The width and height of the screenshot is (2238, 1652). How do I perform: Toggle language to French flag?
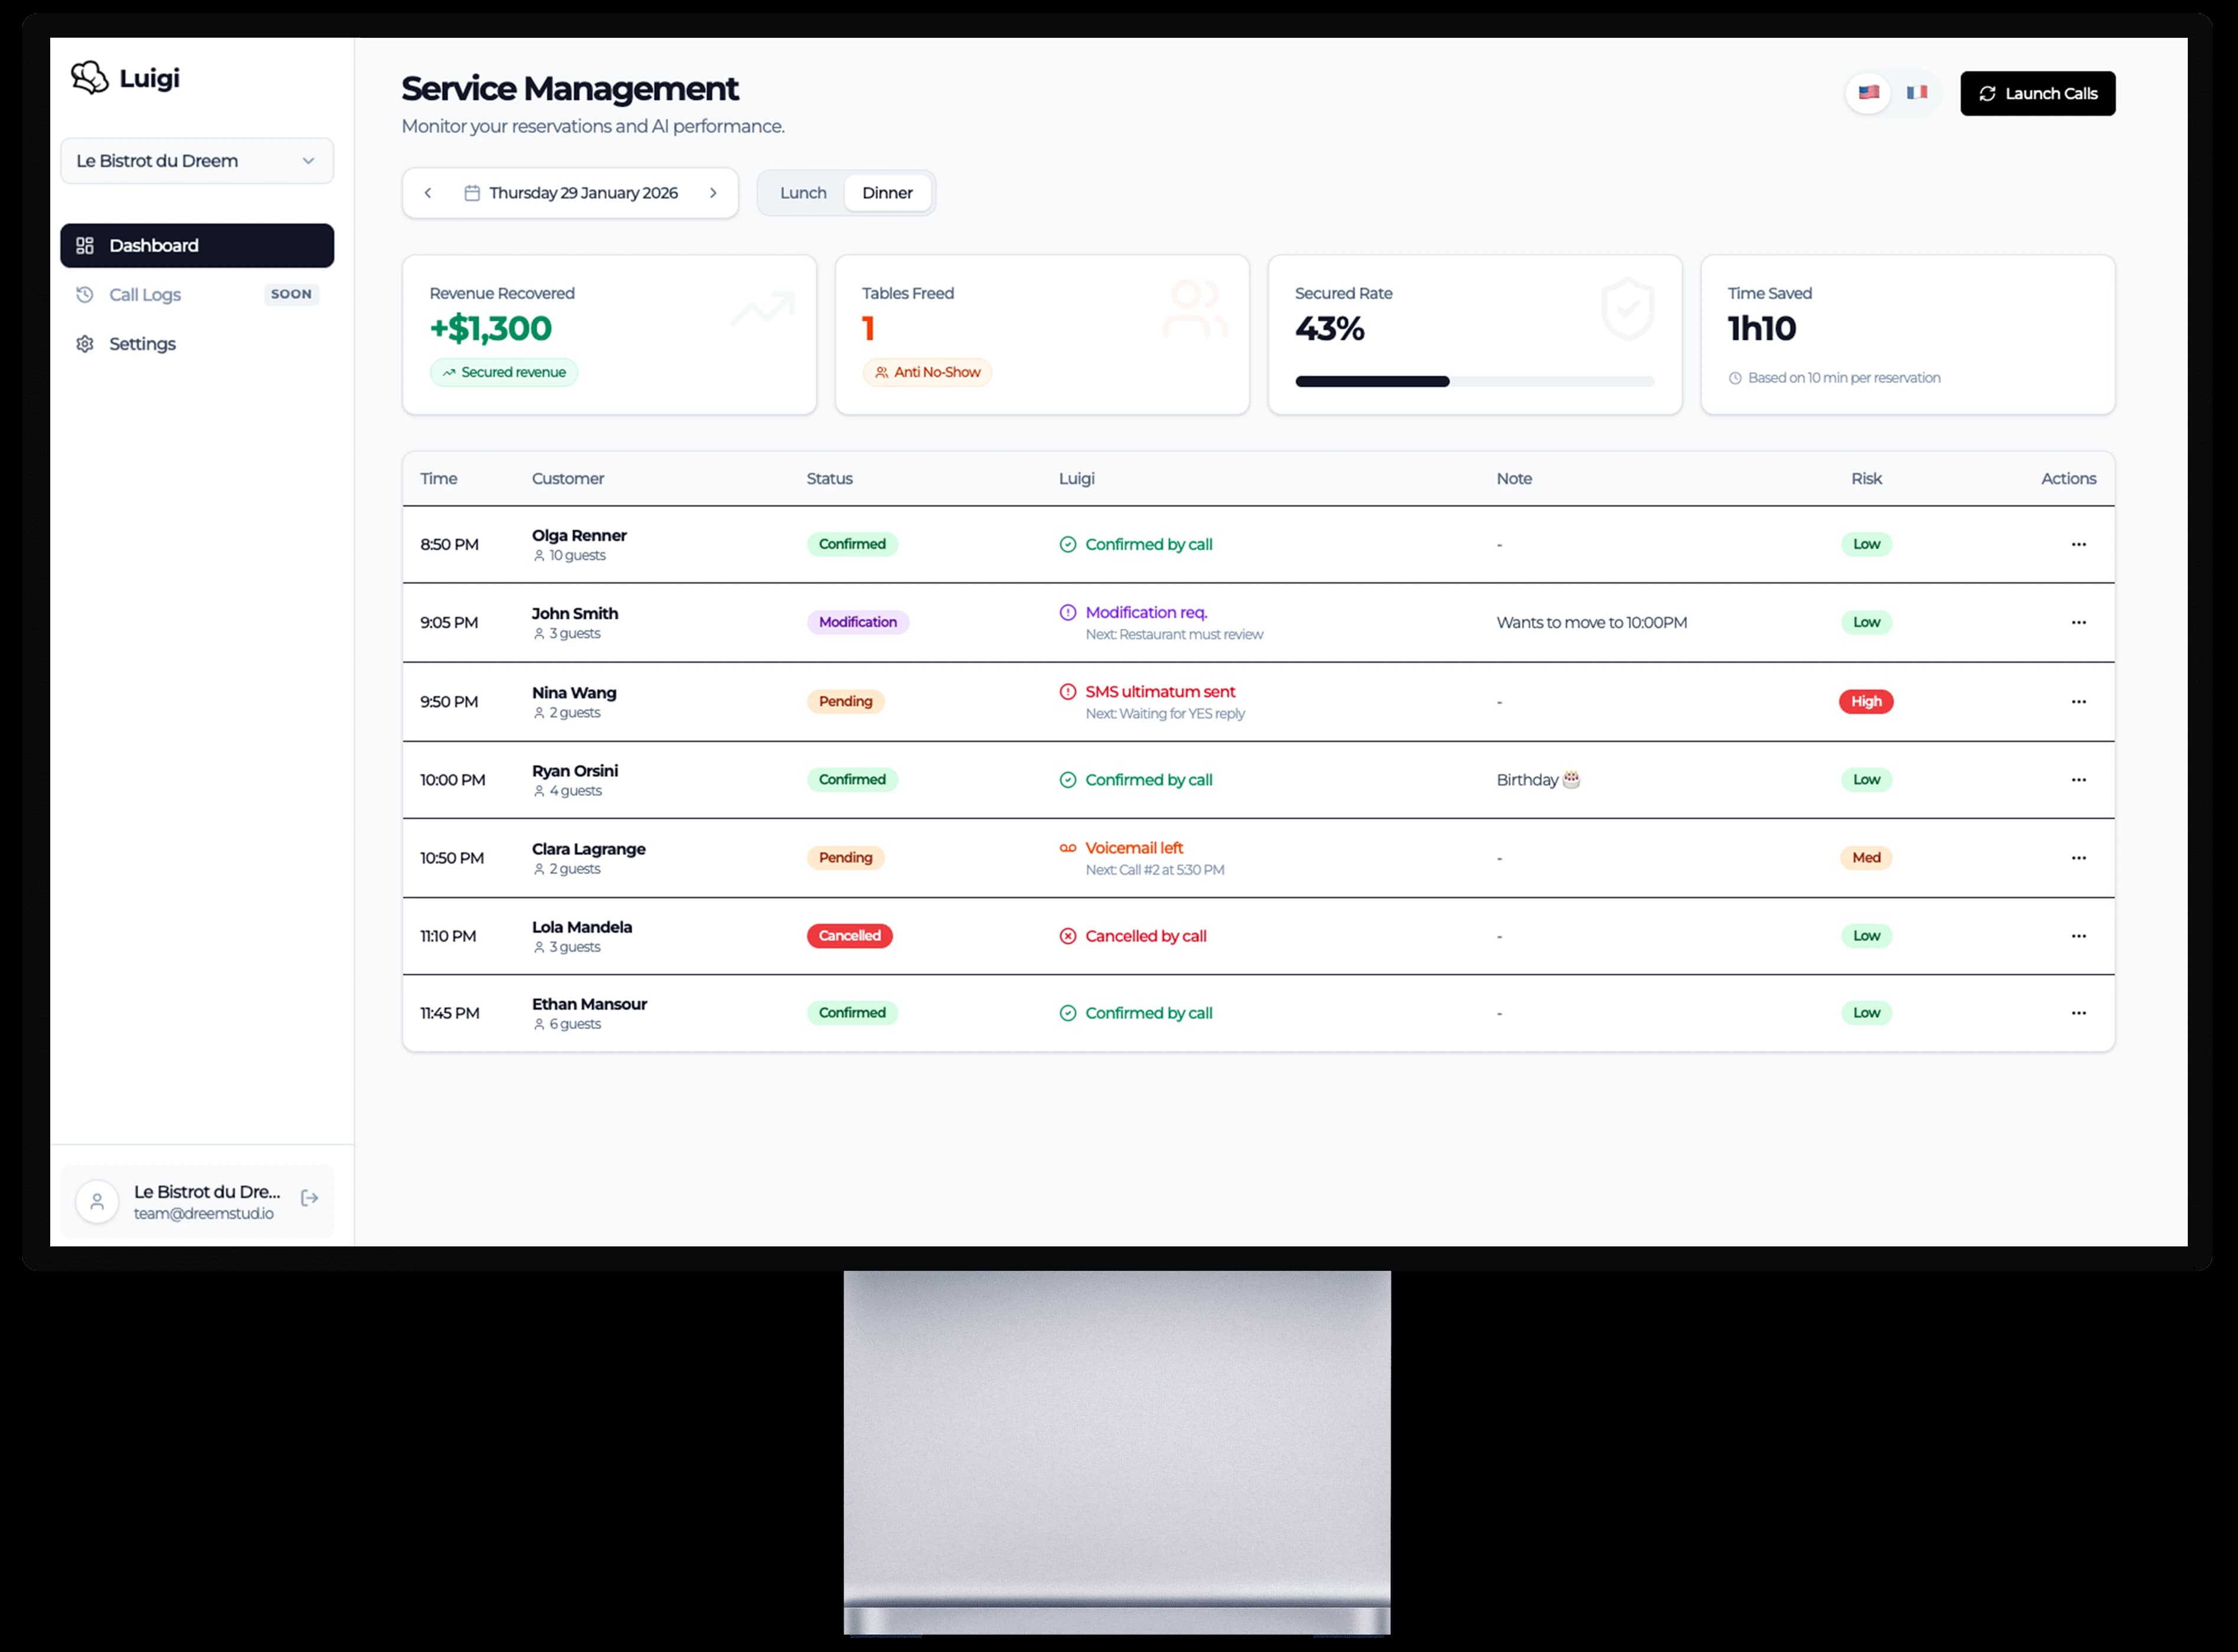1917,93
